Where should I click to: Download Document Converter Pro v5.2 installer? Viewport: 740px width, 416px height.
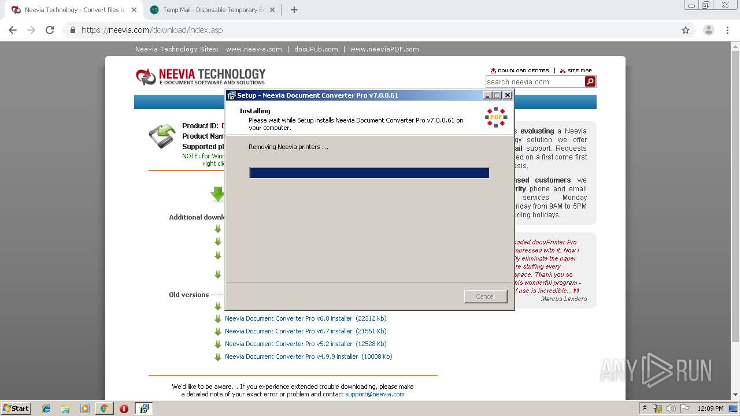306,344
